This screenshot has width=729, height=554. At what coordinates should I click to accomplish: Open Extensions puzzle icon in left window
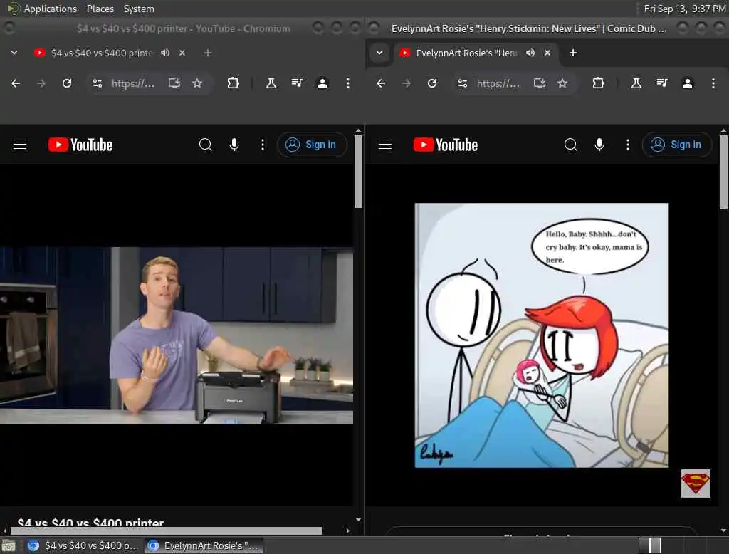233,83
